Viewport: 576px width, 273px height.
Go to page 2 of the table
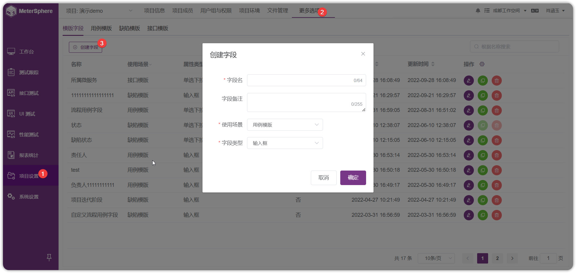(x=498, y=258)
